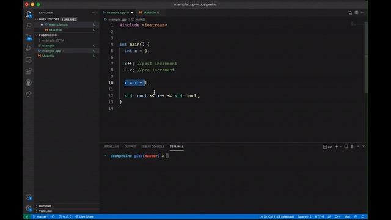The width and height of the screenshot is (391, 220).
Task: Open the terminal launch profile dropdown
Action: coord(340,147)
